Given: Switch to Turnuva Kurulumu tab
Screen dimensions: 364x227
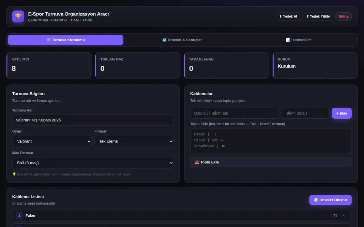Looking at the screenshot, I should (66, 40).
